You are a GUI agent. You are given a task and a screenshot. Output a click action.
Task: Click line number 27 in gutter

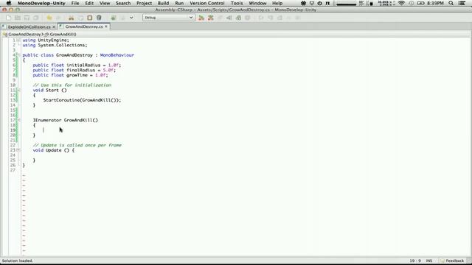(13, 170)
